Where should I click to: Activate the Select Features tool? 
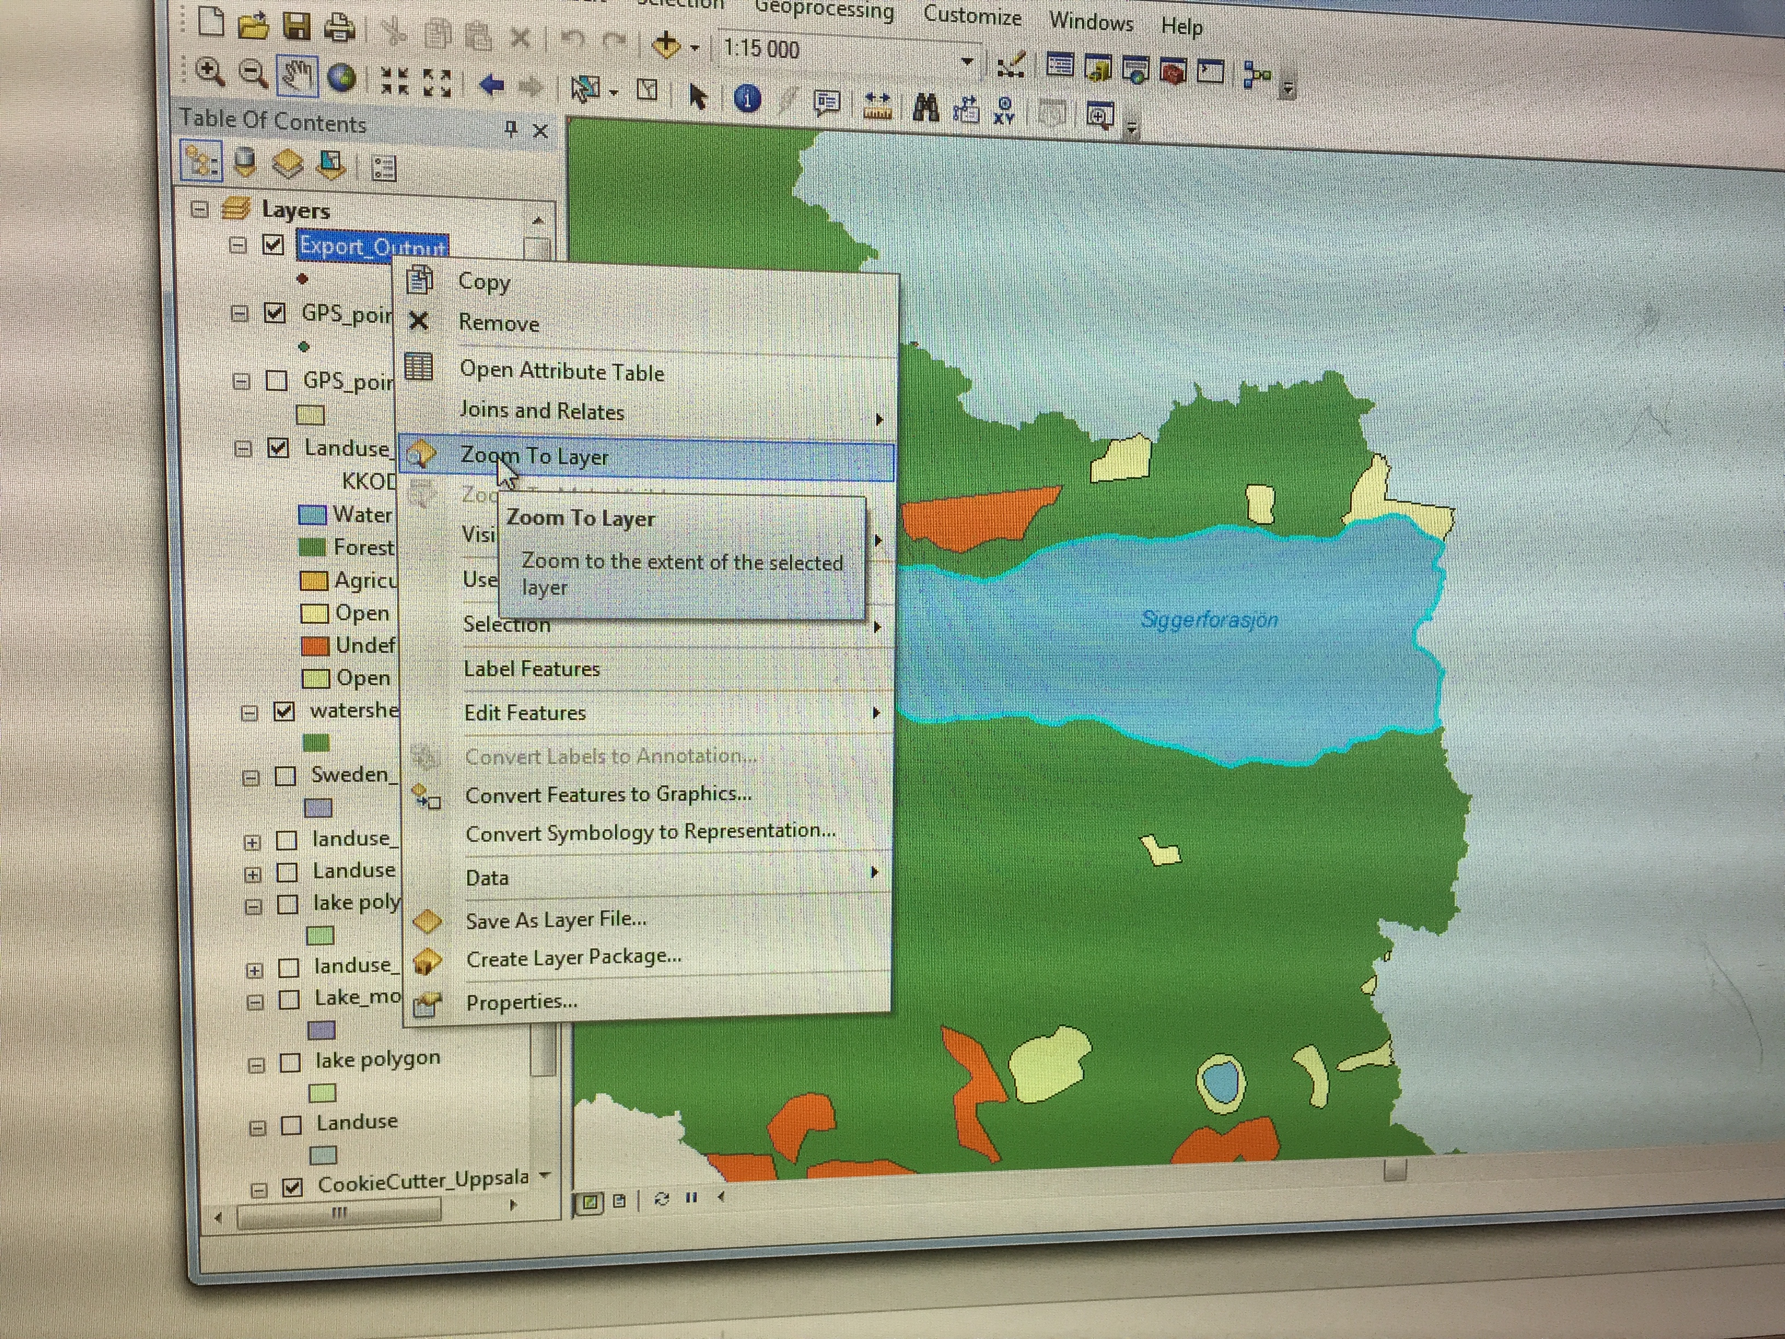point(584,89)
